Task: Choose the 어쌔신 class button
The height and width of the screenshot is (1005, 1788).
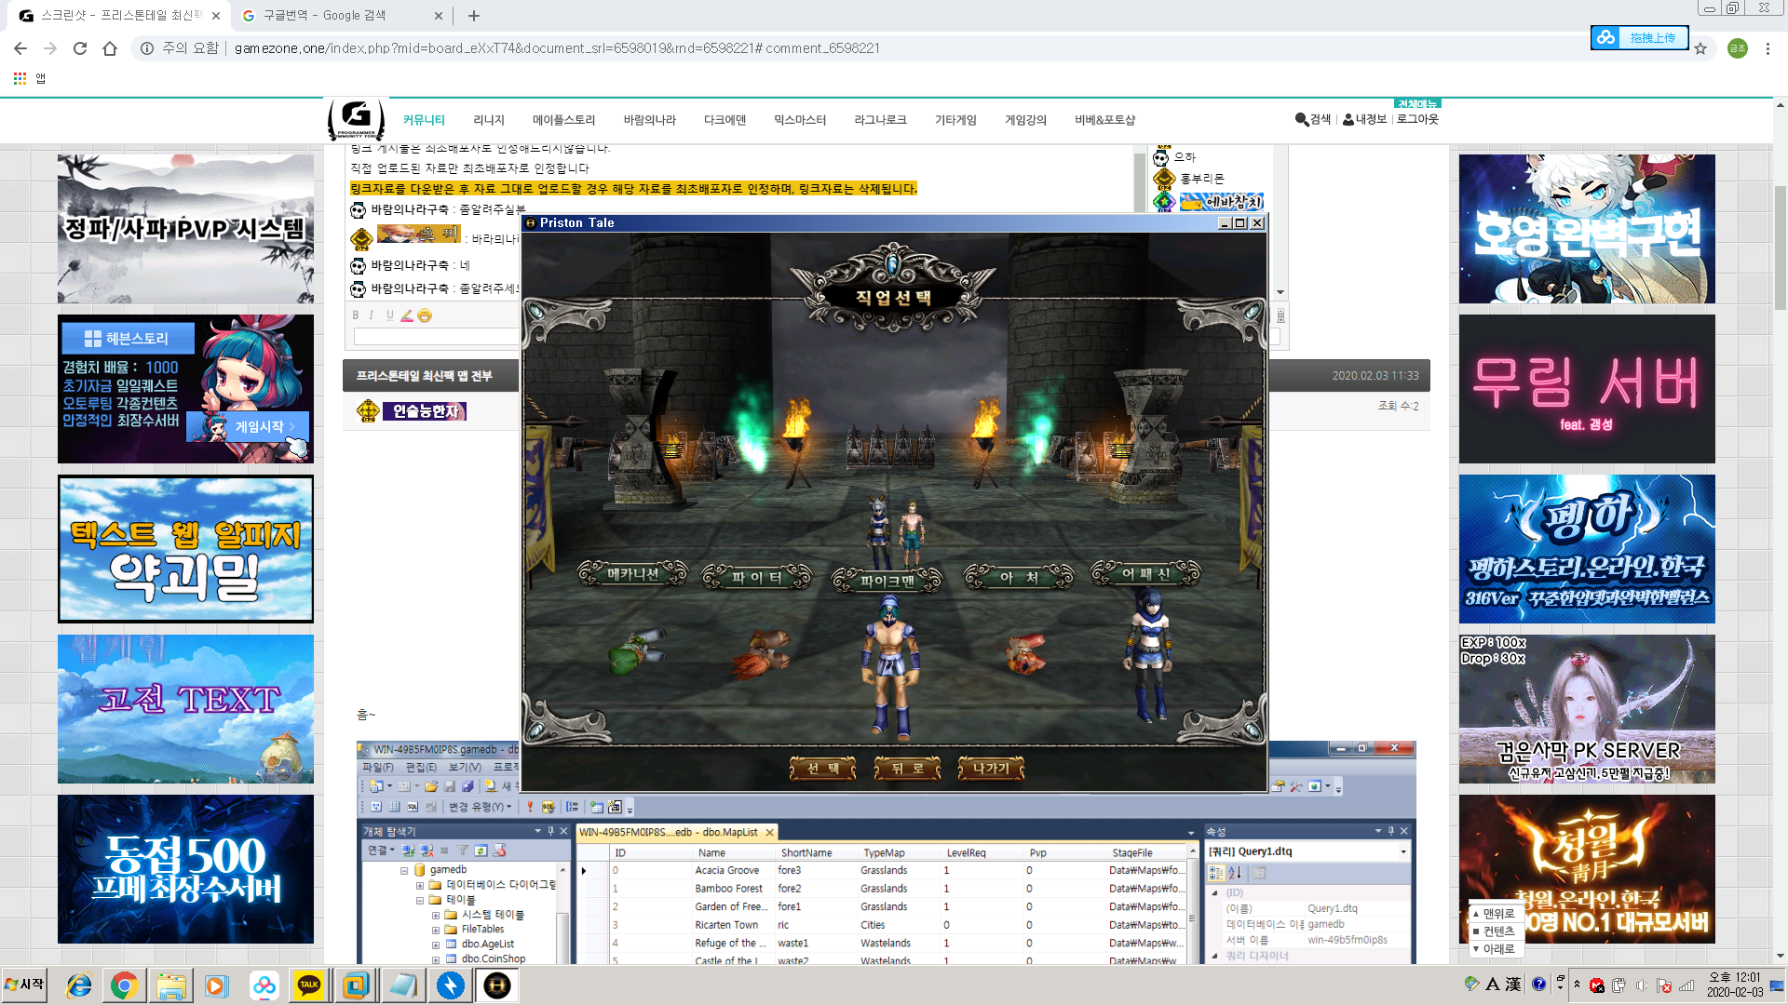Action: (1145, 574)
